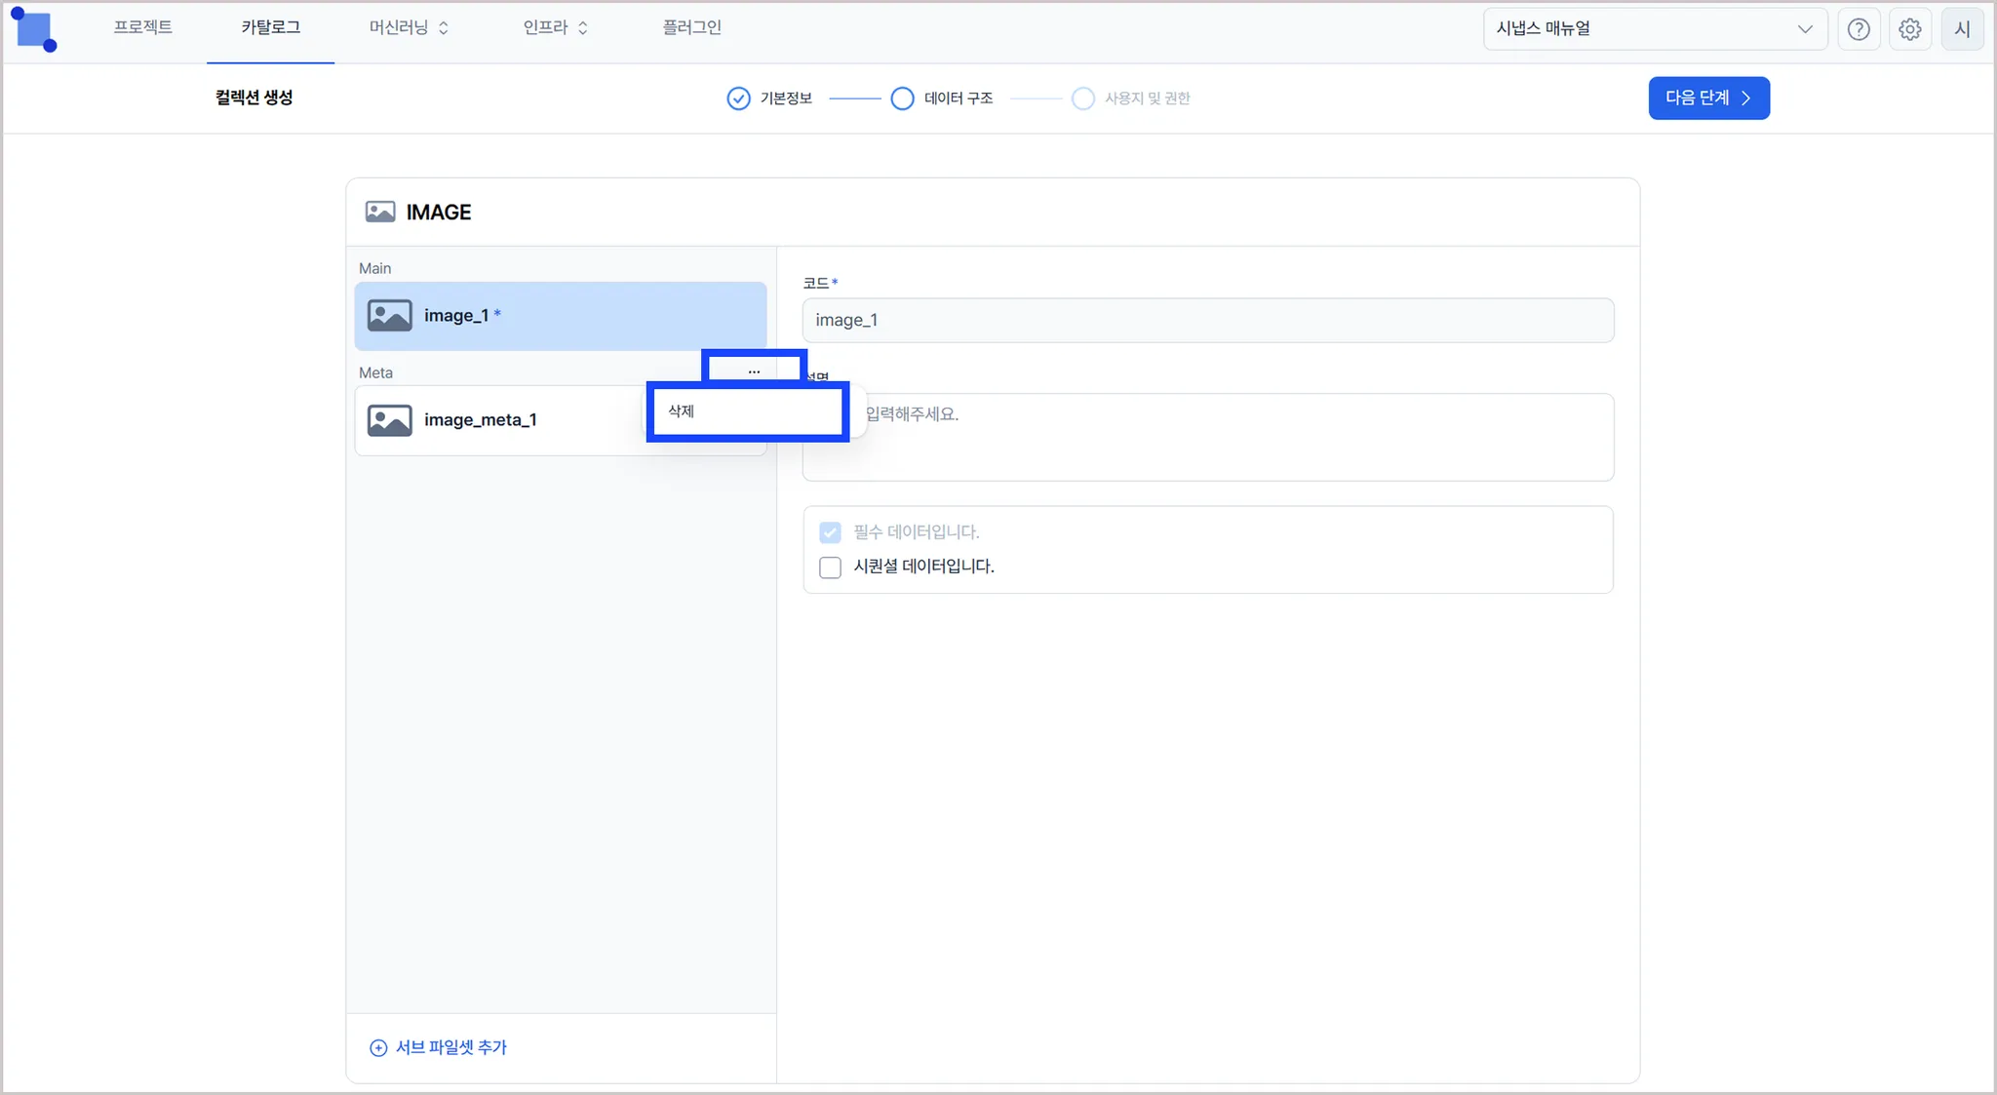Image resolution: width=1997 pixels, height=1095 pixels.
Task: Switch to the 프로젝트 tab
Action: click(x=142, y=28)
